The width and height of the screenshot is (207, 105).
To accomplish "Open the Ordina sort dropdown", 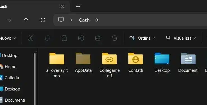I will (142, 38).
